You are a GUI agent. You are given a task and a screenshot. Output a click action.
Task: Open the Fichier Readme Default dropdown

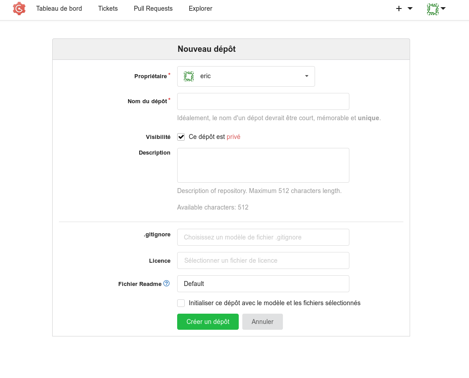point(263,284)
